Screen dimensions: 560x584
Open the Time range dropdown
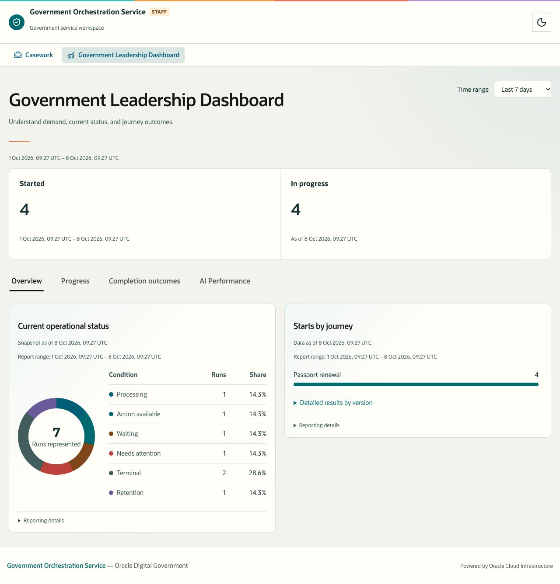(522, 90)
